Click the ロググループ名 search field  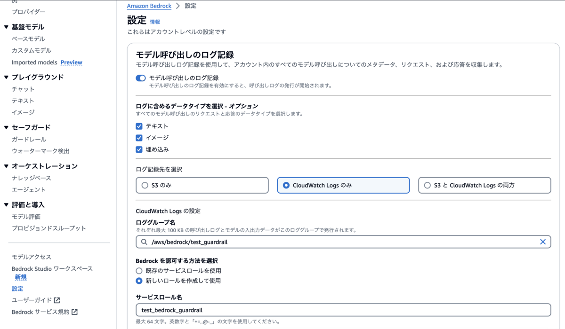coord(343,242)
